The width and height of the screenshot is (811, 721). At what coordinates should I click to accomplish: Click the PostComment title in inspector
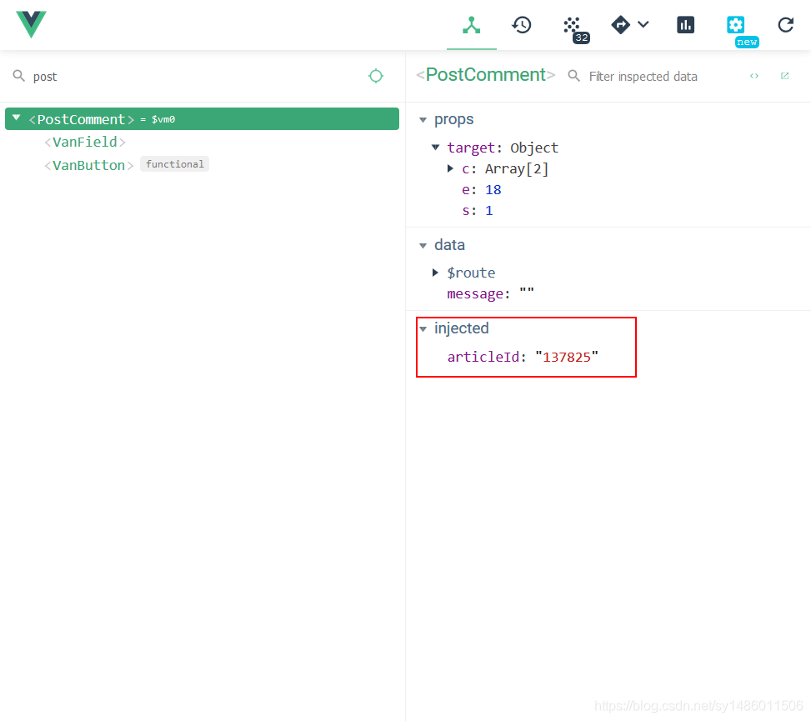point(486,75)
